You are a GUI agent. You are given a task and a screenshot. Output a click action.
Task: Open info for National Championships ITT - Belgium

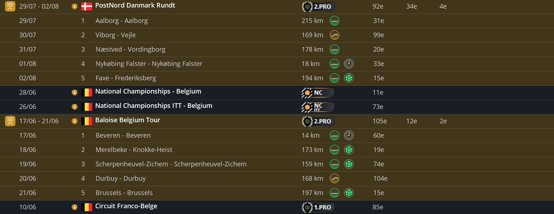(75, 107)
